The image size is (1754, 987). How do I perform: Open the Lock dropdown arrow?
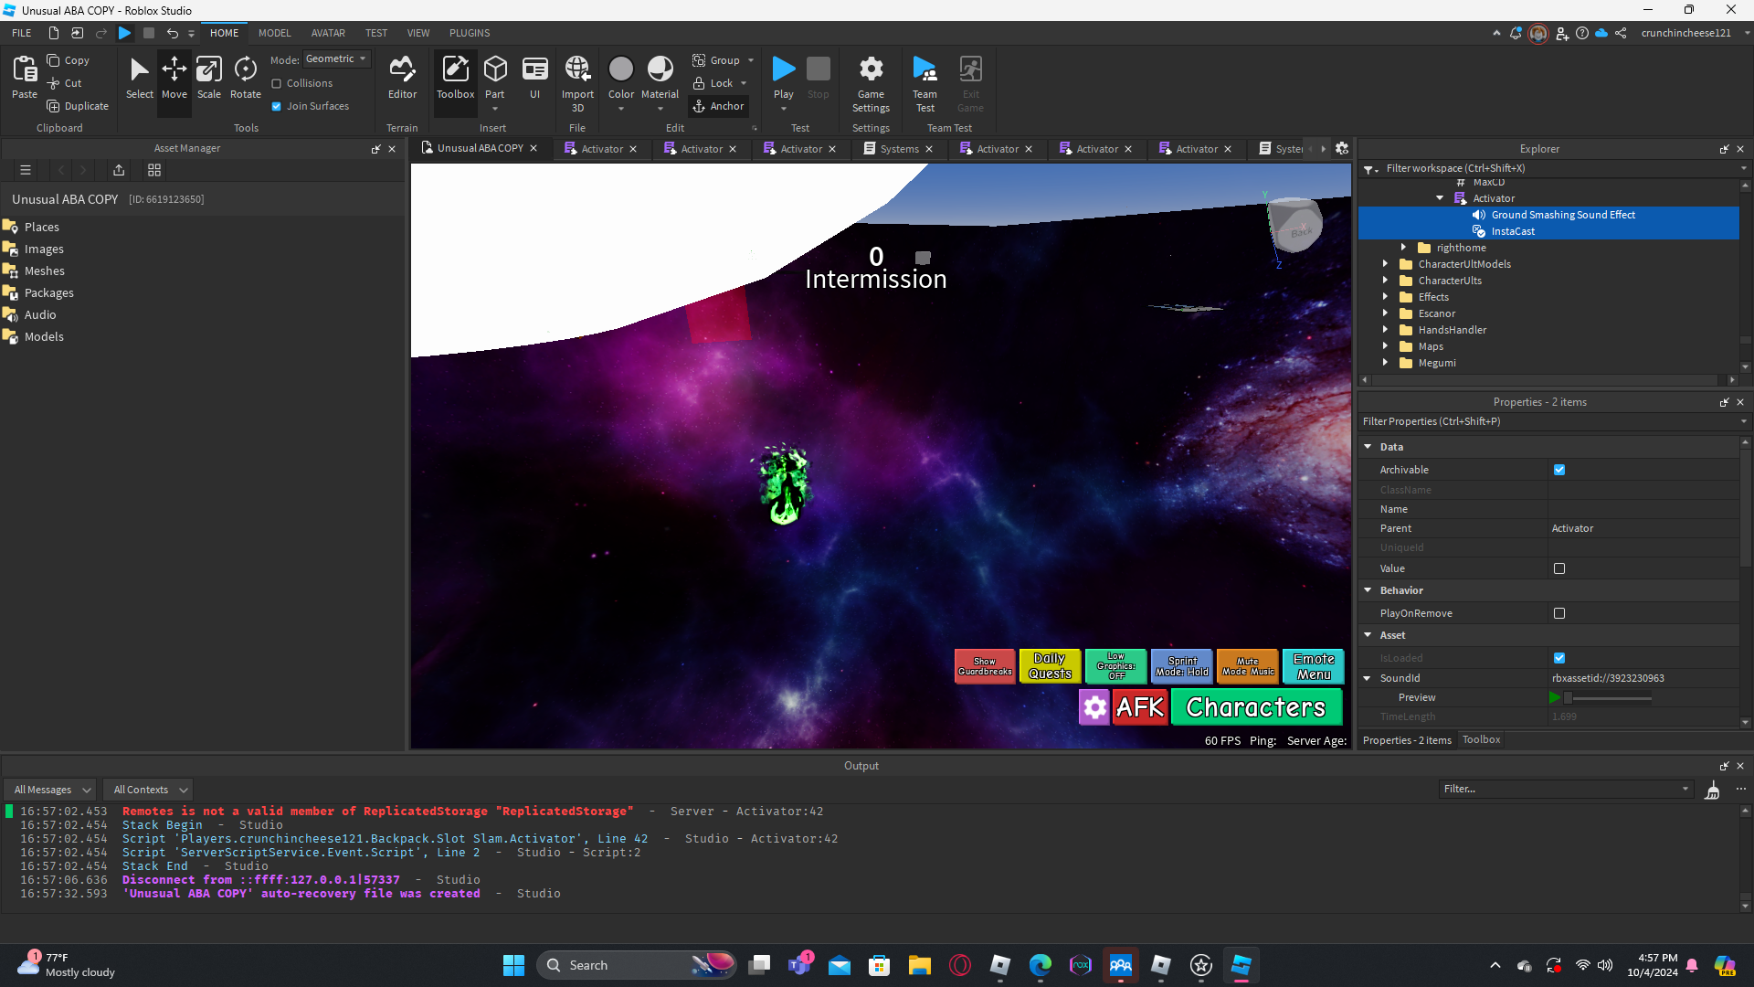pyautogui.click(x=744, y=83)
